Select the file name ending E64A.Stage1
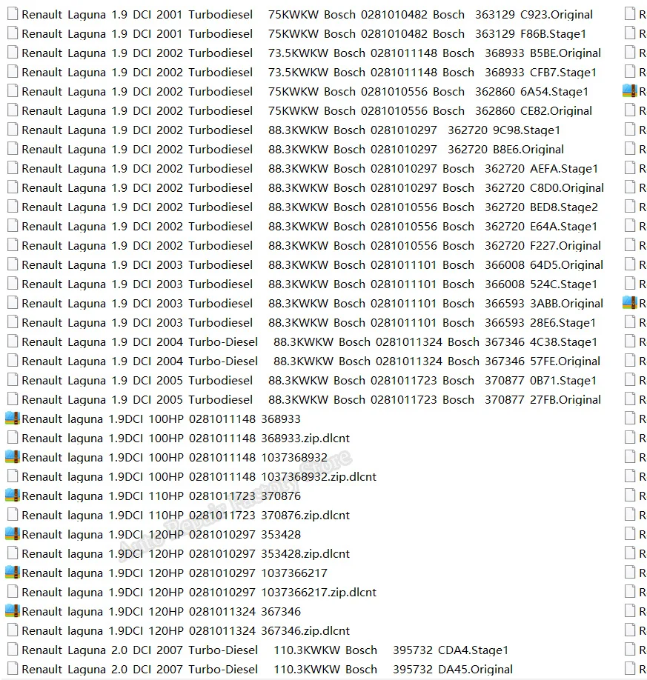647x680 pixels. [309, 227]
